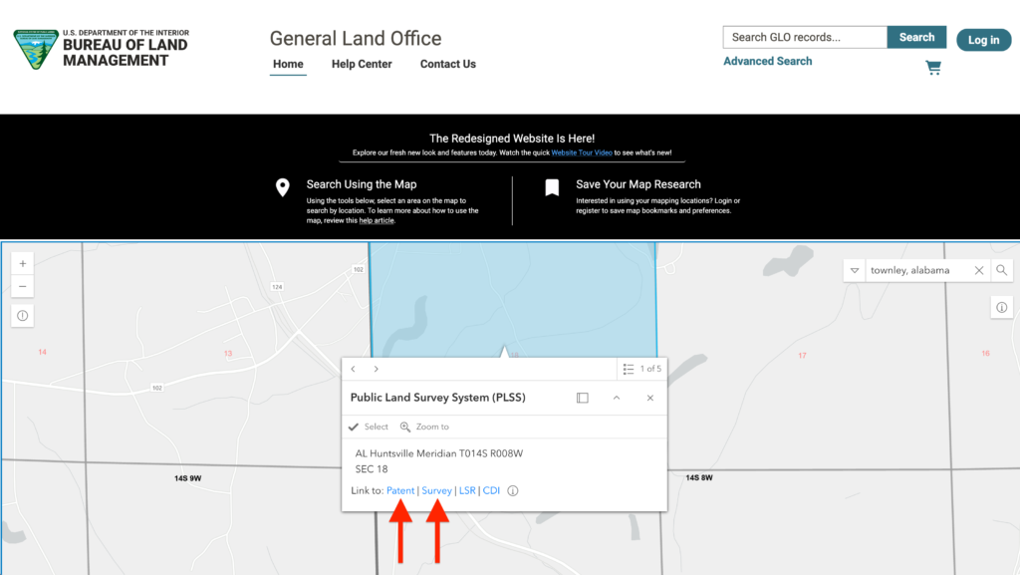Open the Contact Us nav item

click(447, 64)
